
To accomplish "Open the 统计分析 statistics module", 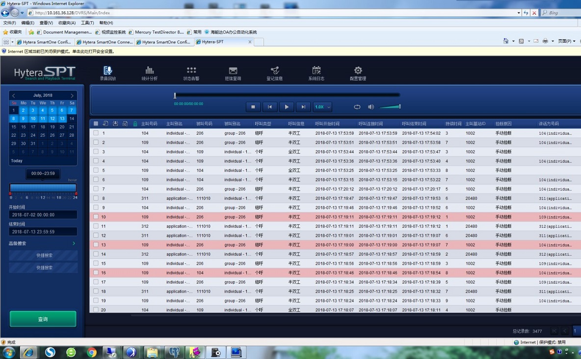I will coord(149,73).
